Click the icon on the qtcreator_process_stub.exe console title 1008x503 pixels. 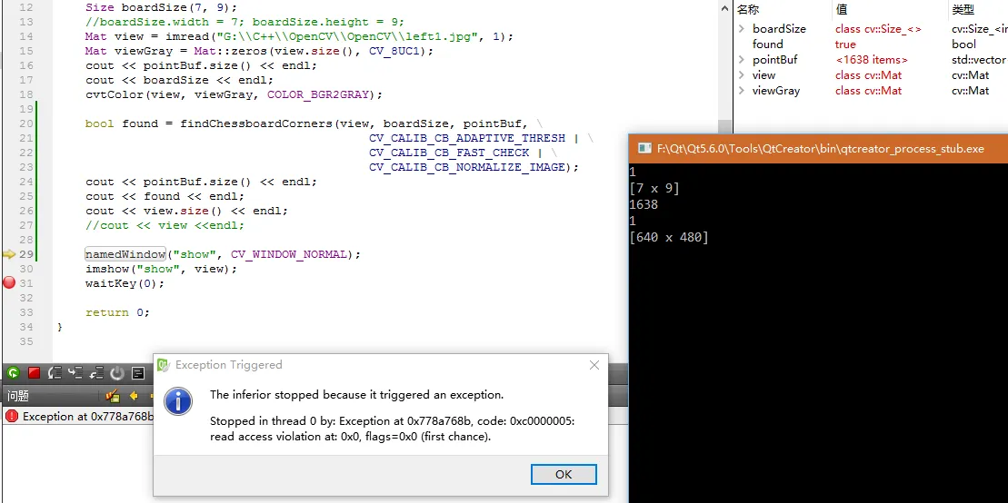644,148
